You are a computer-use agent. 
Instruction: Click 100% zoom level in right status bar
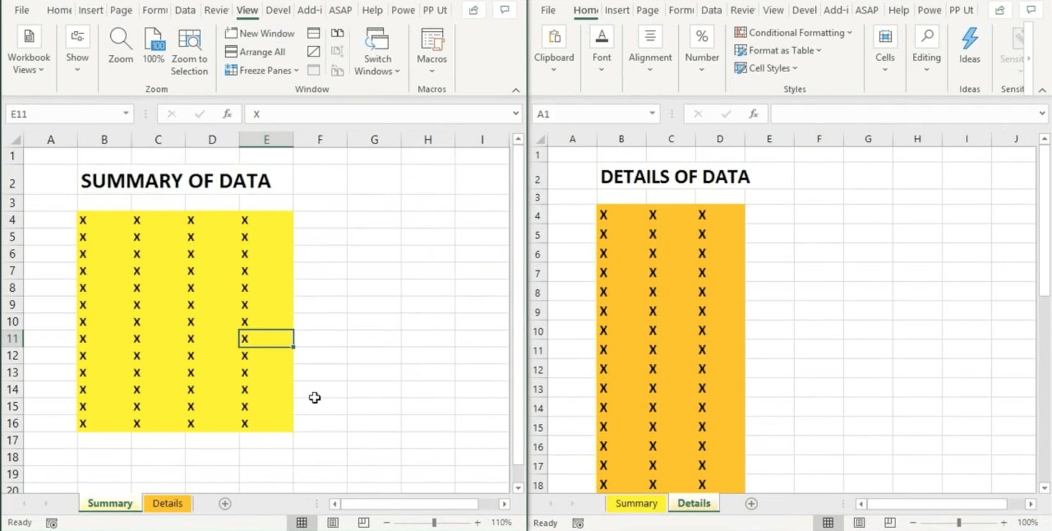1028,522
